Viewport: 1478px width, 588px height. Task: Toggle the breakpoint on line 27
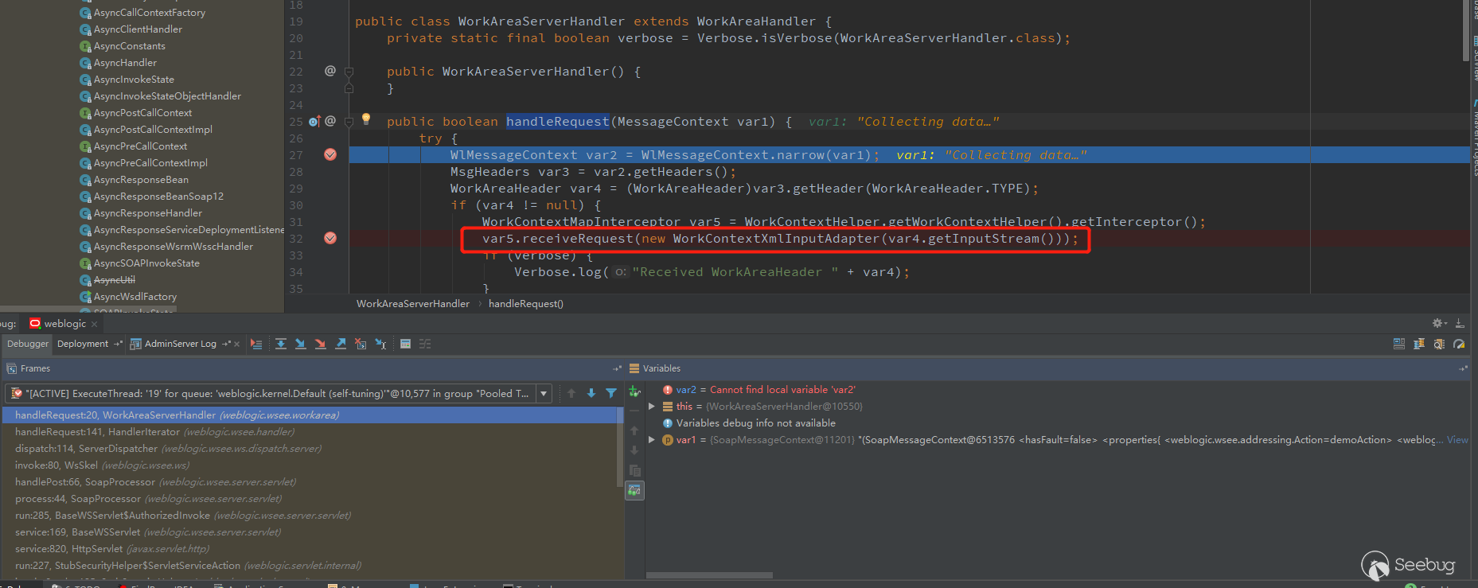coord(330,154)
